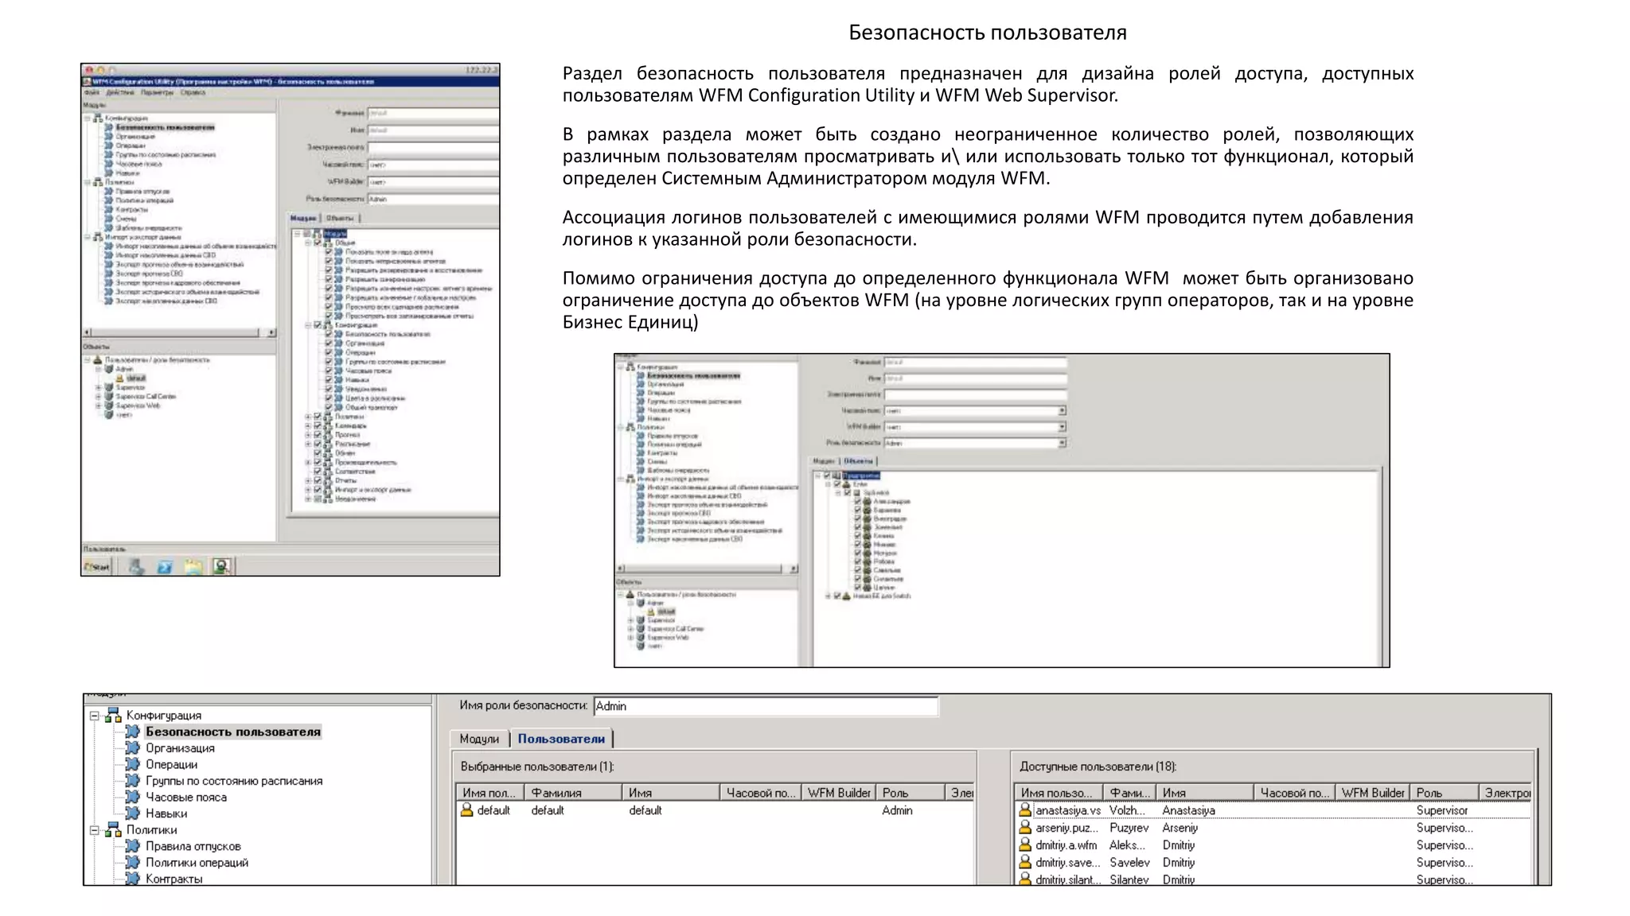Switch to the Пользователи tab
This screenshot has height=916, width=1630.
[561, 739]
